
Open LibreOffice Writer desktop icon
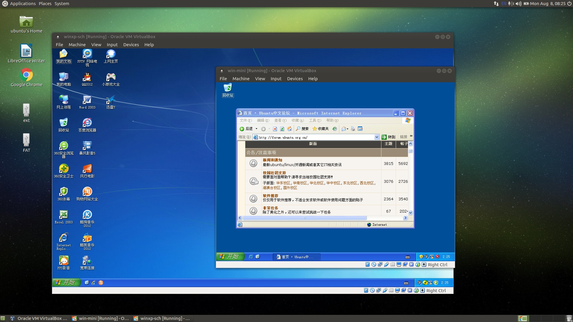coord(26,54)
